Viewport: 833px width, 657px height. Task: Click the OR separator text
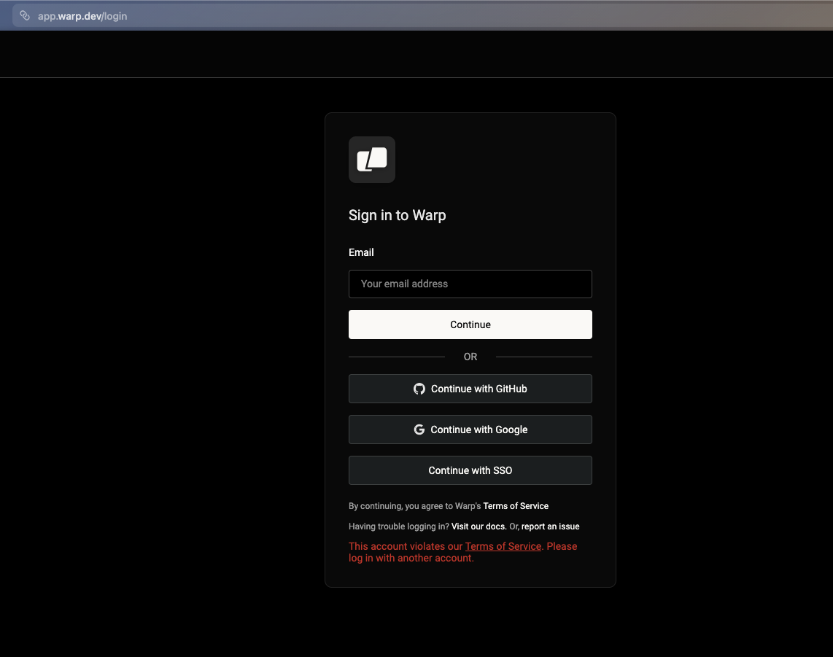pyautogui.click(x=470, y=357)
